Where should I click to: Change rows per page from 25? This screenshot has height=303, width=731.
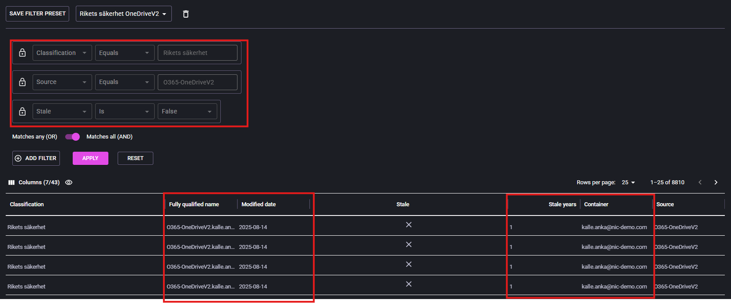(x=628, y=183)
